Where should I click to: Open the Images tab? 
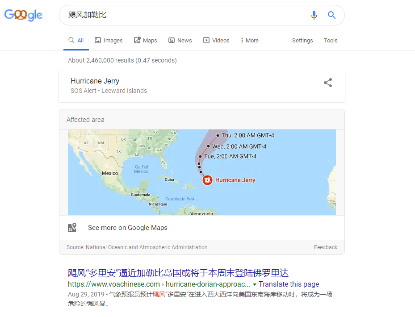(x=109, y=41)
